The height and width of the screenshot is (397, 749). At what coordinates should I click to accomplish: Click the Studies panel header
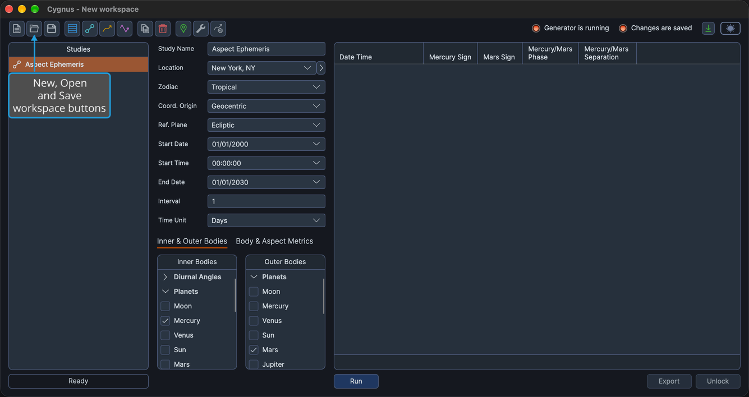(79, 49)
